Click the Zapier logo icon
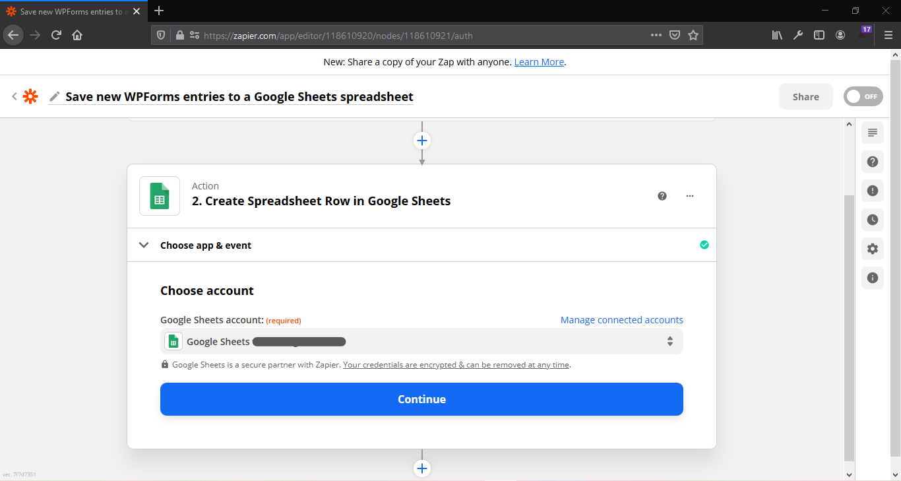The width and height of the screenshot is (901, 481). [30, 96]
